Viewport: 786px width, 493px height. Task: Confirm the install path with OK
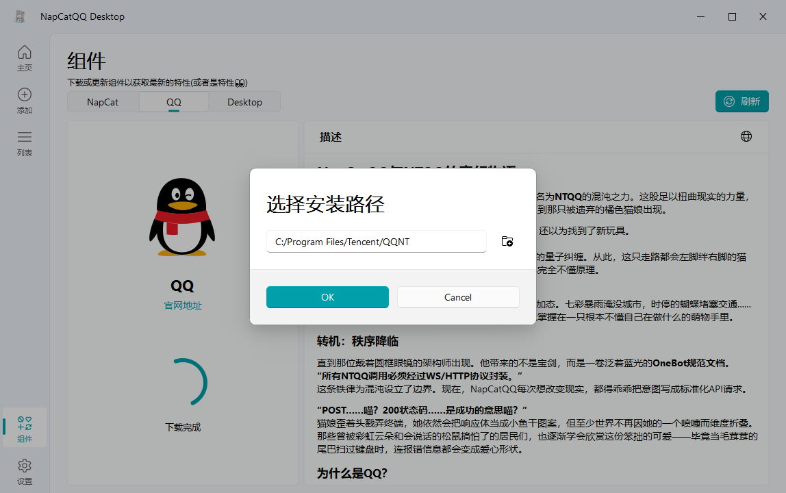[327, 297]
